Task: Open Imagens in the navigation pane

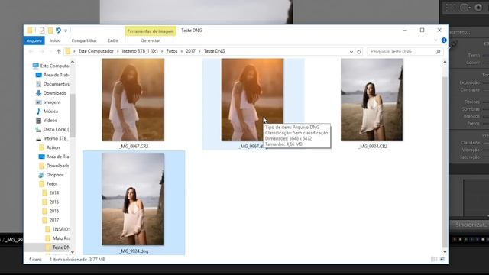Action: pyautogui.click(x=48, y=102)
